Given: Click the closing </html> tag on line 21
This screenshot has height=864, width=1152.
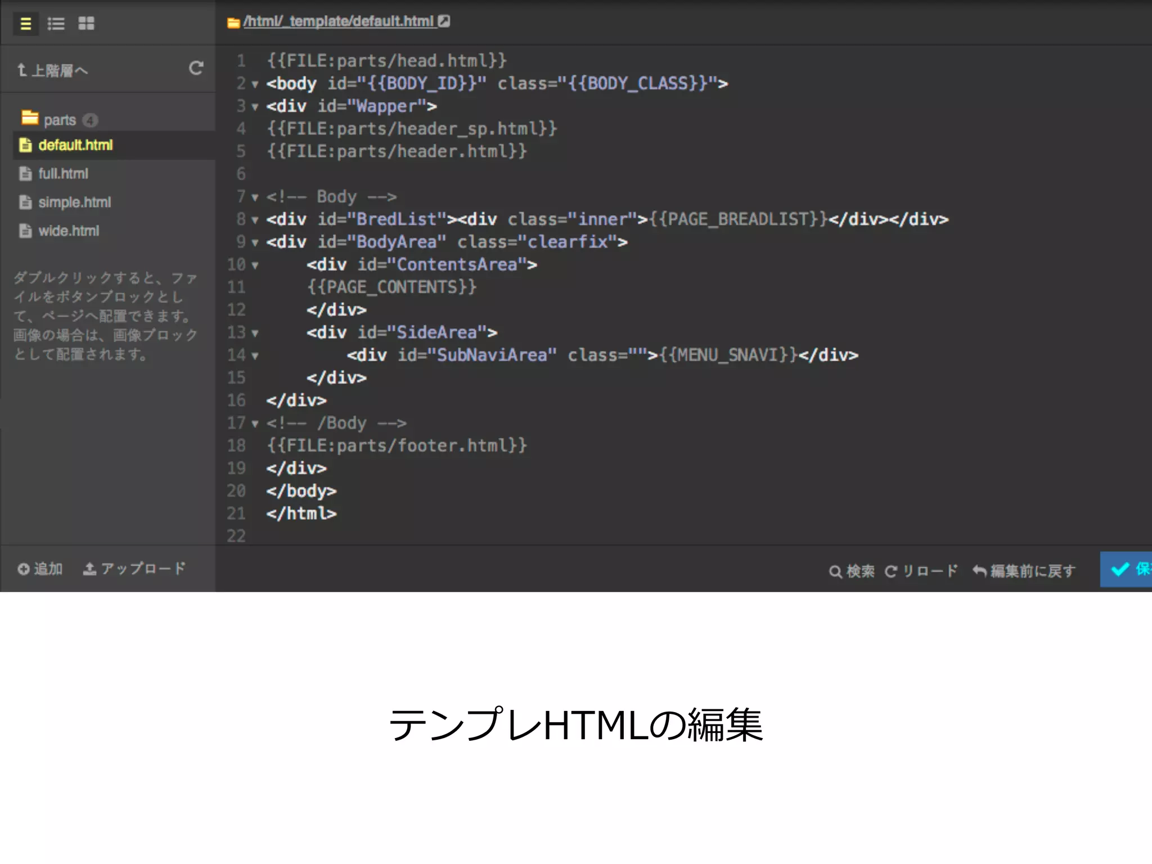Looking at the screenshot, I should [301, 514].
